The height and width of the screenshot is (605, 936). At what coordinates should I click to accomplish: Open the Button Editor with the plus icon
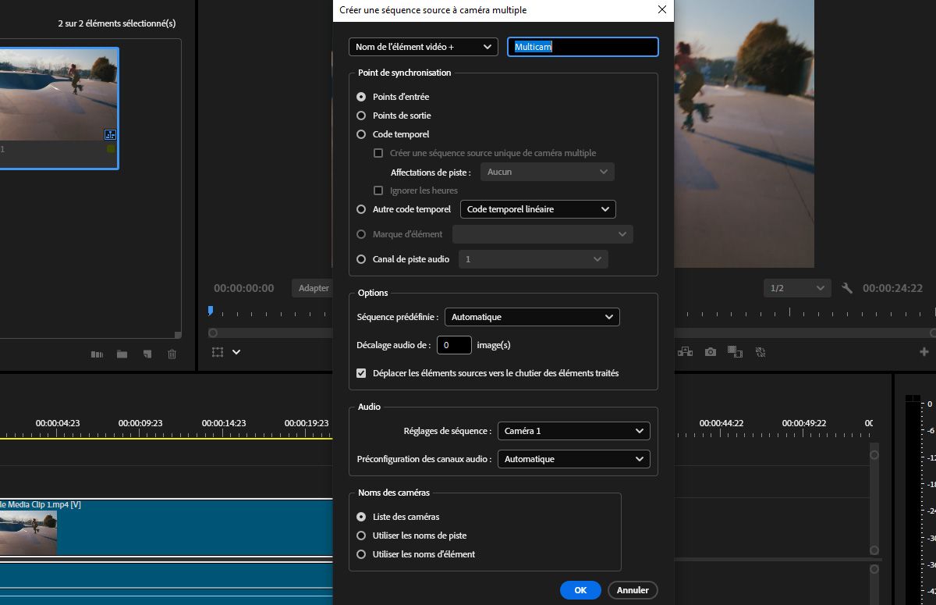924,352
